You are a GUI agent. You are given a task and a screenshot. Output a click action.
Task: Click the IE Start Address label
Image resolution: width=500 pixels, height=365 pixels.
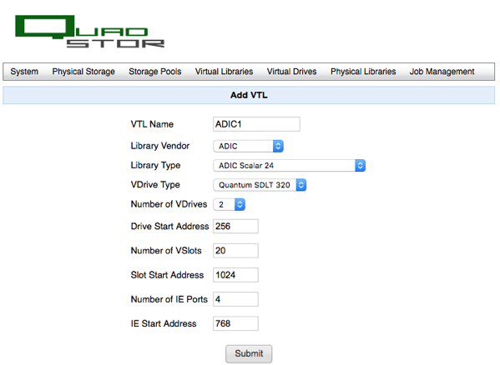[x=164, y=323]
